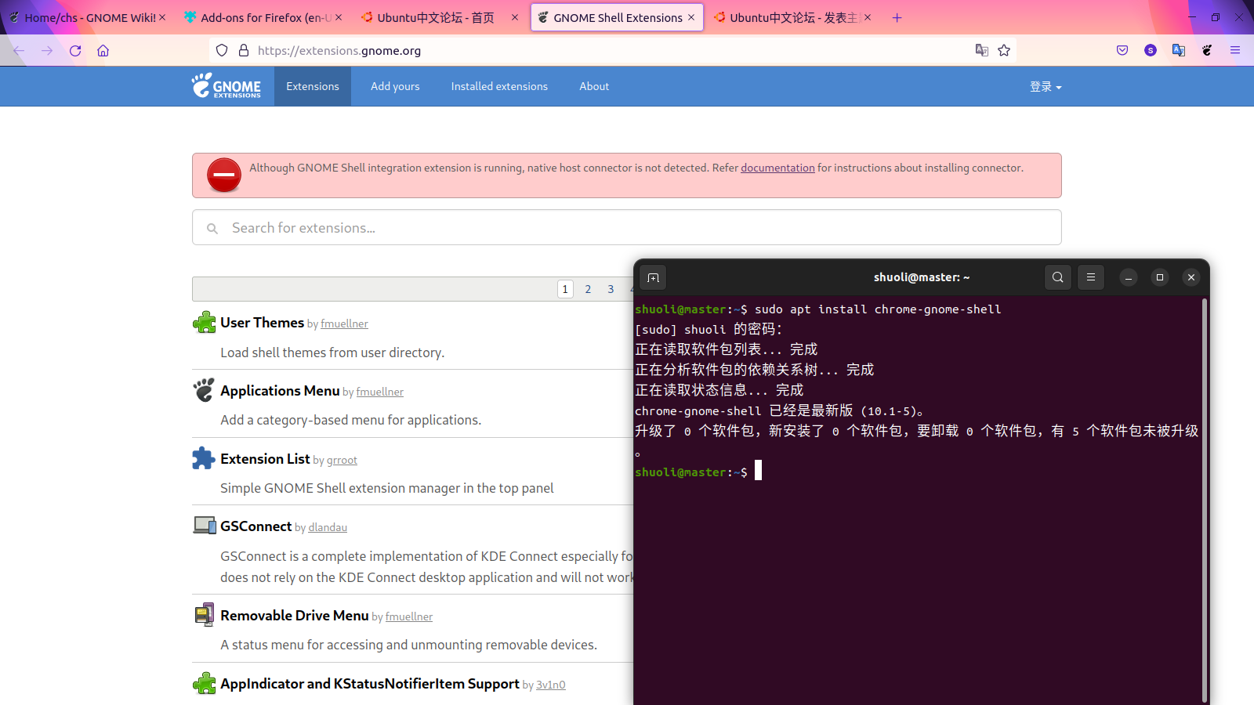Open the Extensions nav item
The width and height of the screenshot is (1254, 705).
coord(313,86)
